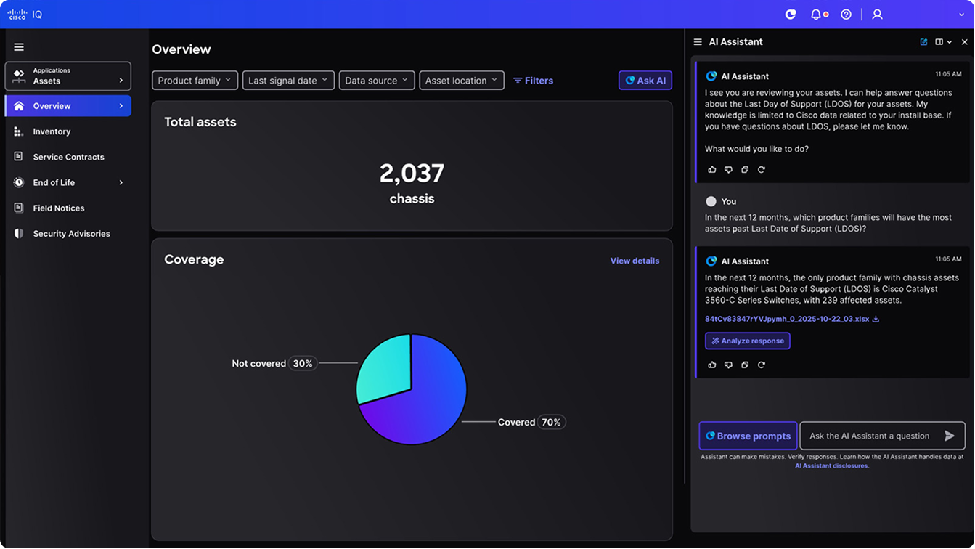975x549 pixels.
Task: Download the 84tCv83847rYVJpymh xlsx file
Action: [x=876, y=319]
